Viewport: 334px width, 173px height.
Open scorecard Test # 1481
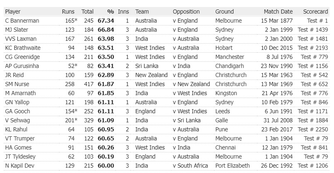click(x=312, y=39)
